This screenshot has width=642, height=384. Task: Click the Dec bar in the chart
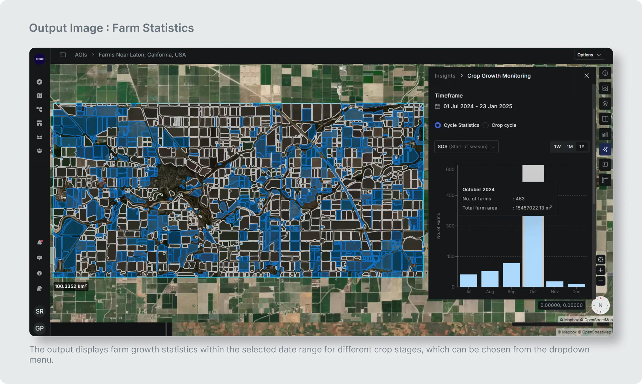pyautogui.click(x=576, y=285)
